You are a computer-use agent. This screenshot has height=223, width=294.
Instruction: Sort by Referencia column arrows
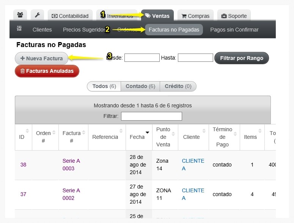(x=121, y=130)
